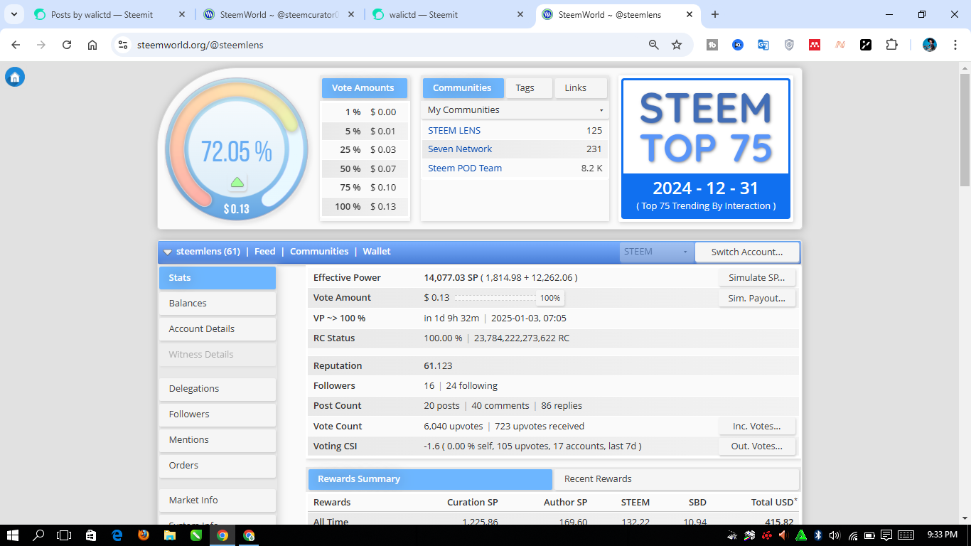Select the Communities tab above My Communities

[x=463, y=88]
